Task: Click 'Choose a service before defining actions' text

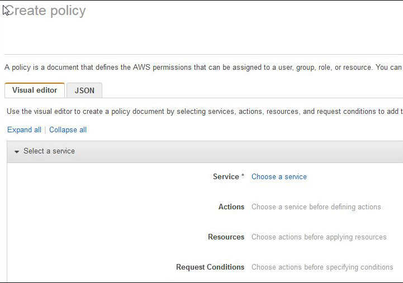Action: tap(316, 207)
